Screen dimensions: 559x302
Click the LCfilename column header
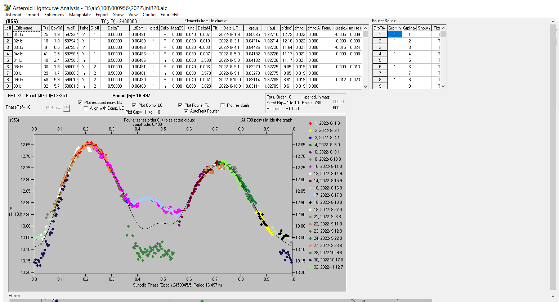coord(27,28)
